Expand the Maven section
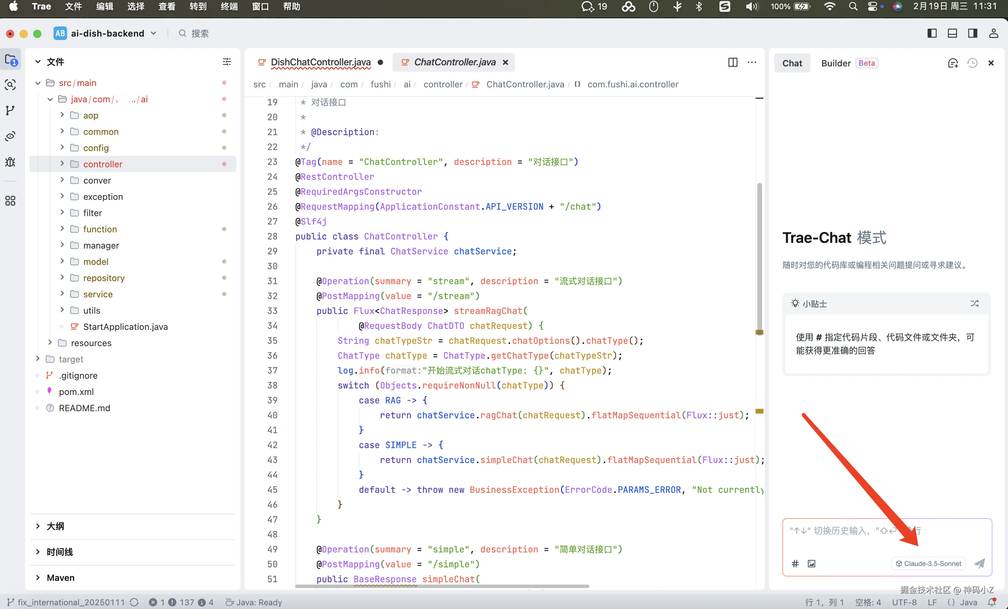The height and width of the screenshot is (609, 1008). pos(61,577)
